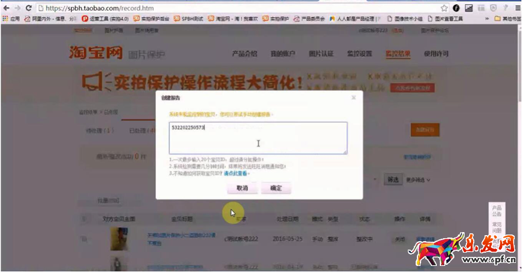Open 监控结果 in the site navigation
The image size is (522, 272).
[398, 54]
